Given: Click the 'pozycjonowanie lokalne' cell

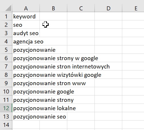Looking at the screenshot, I should [x=26, y=108].
